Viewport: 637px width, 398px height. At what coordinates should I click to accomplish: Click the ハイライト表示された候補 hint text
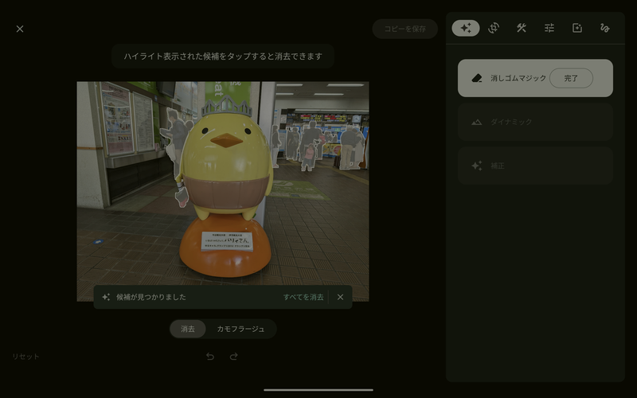pos(223,56)
